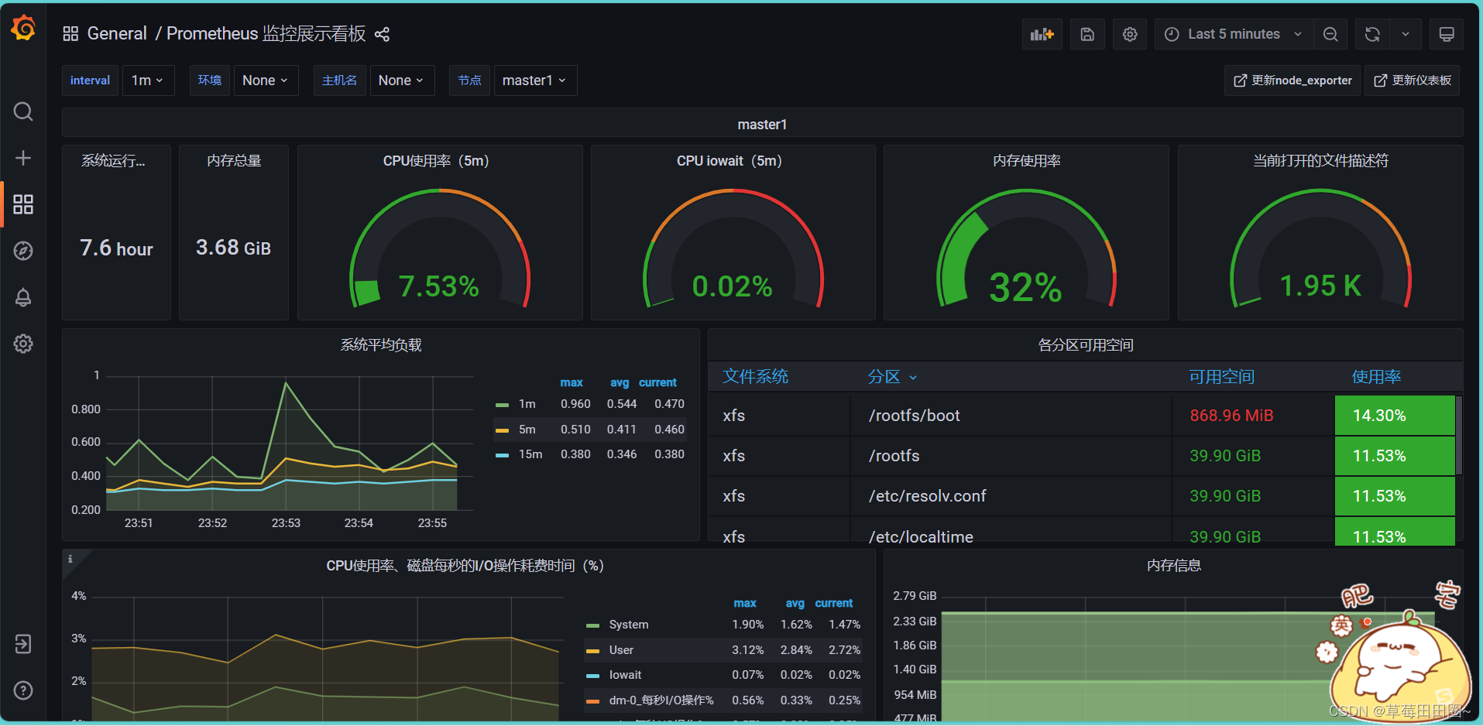Click the Prometheus 监控展示看板 title

[266, 33]
